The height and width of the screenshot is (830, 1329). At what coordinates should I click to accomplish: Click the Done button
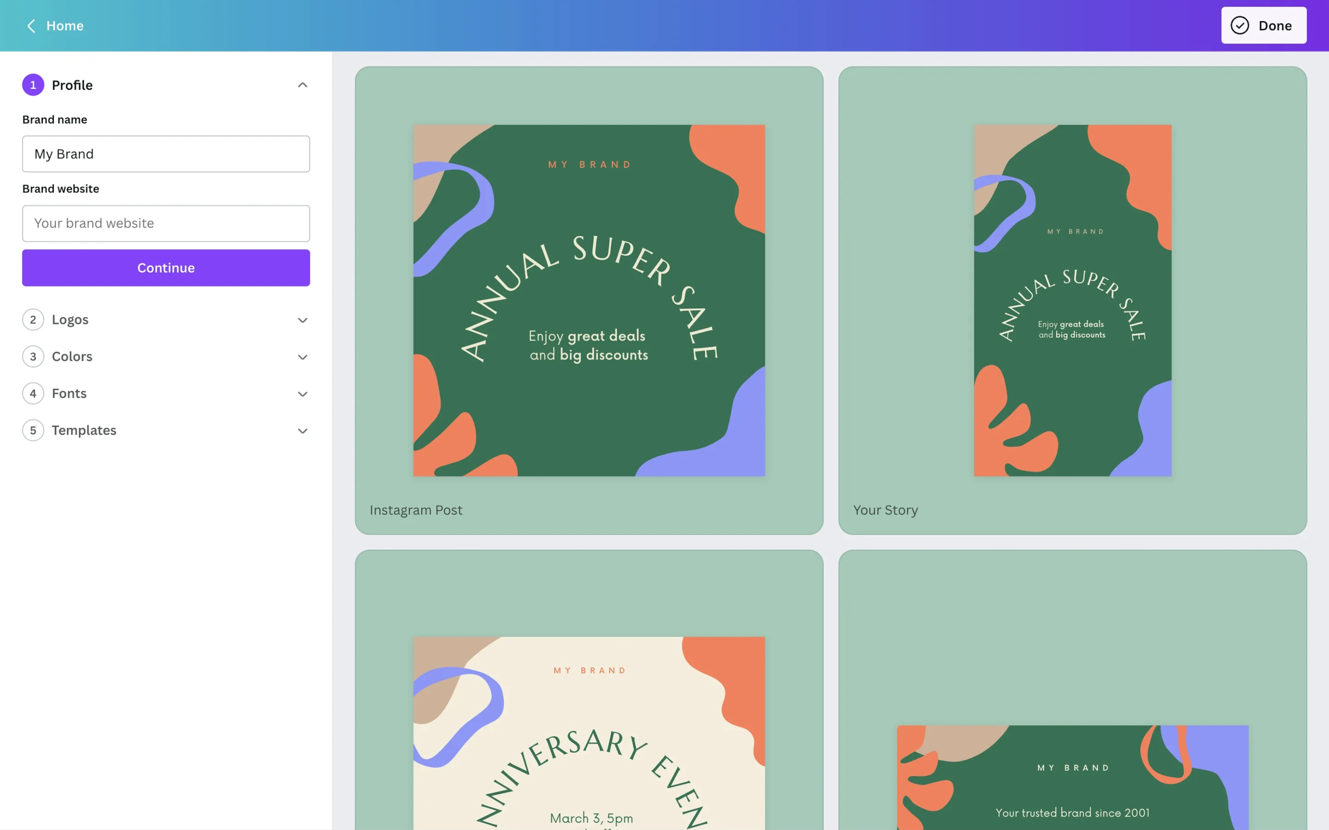coord(1264,25)
